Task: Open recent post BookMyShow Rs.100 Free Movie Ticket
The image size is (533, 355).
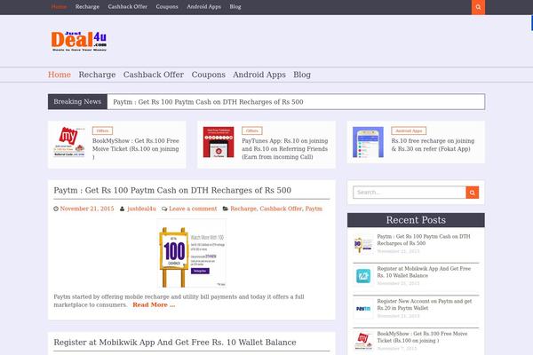Action: (422, 337)
